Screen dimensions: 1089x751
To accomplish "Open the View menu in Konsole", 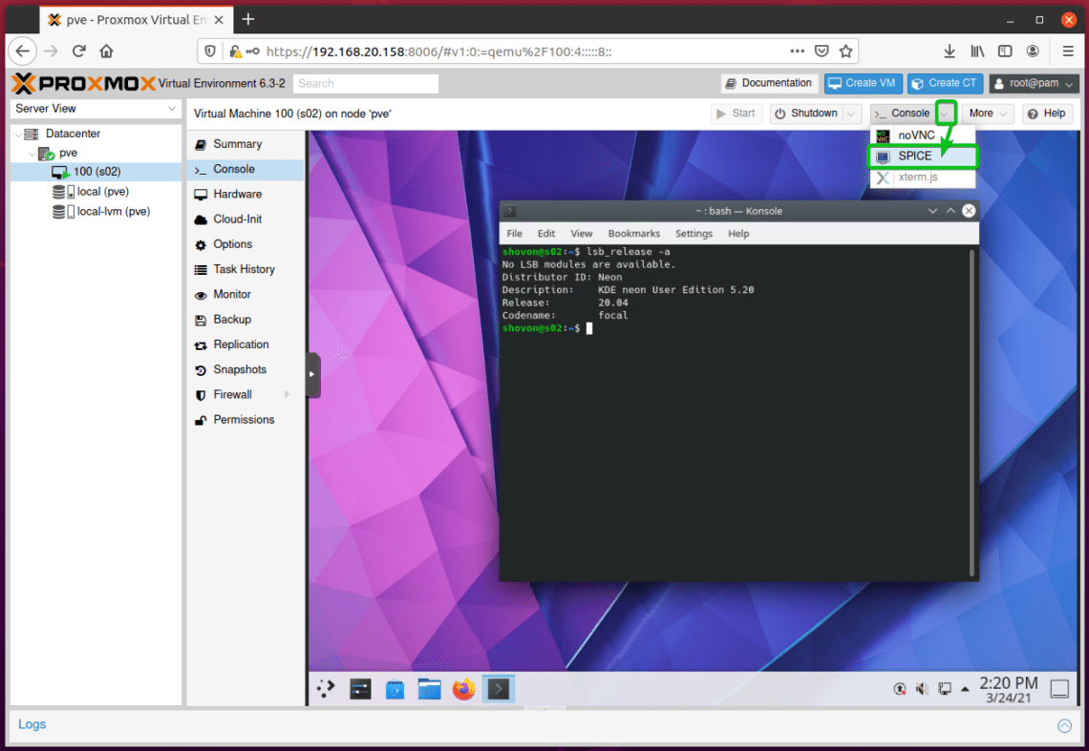I will click(582, 233).
